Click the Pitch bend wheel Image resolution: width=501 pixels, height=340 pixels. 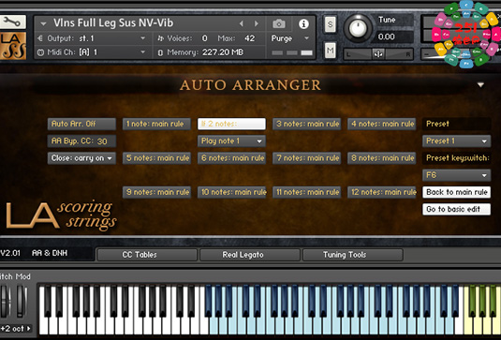pos(5,302)
